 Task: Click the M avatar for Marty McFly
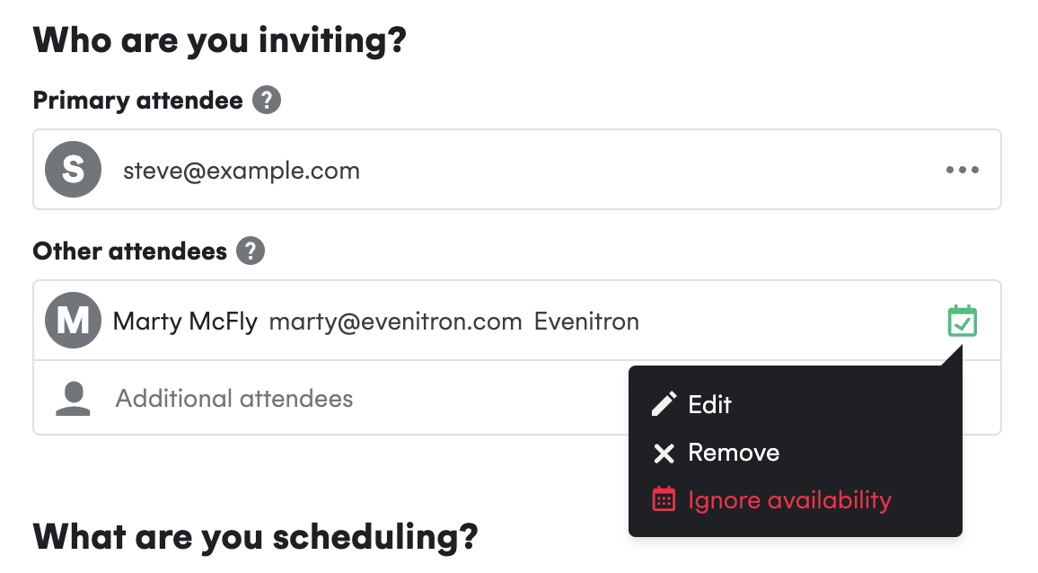pos(73,321)
